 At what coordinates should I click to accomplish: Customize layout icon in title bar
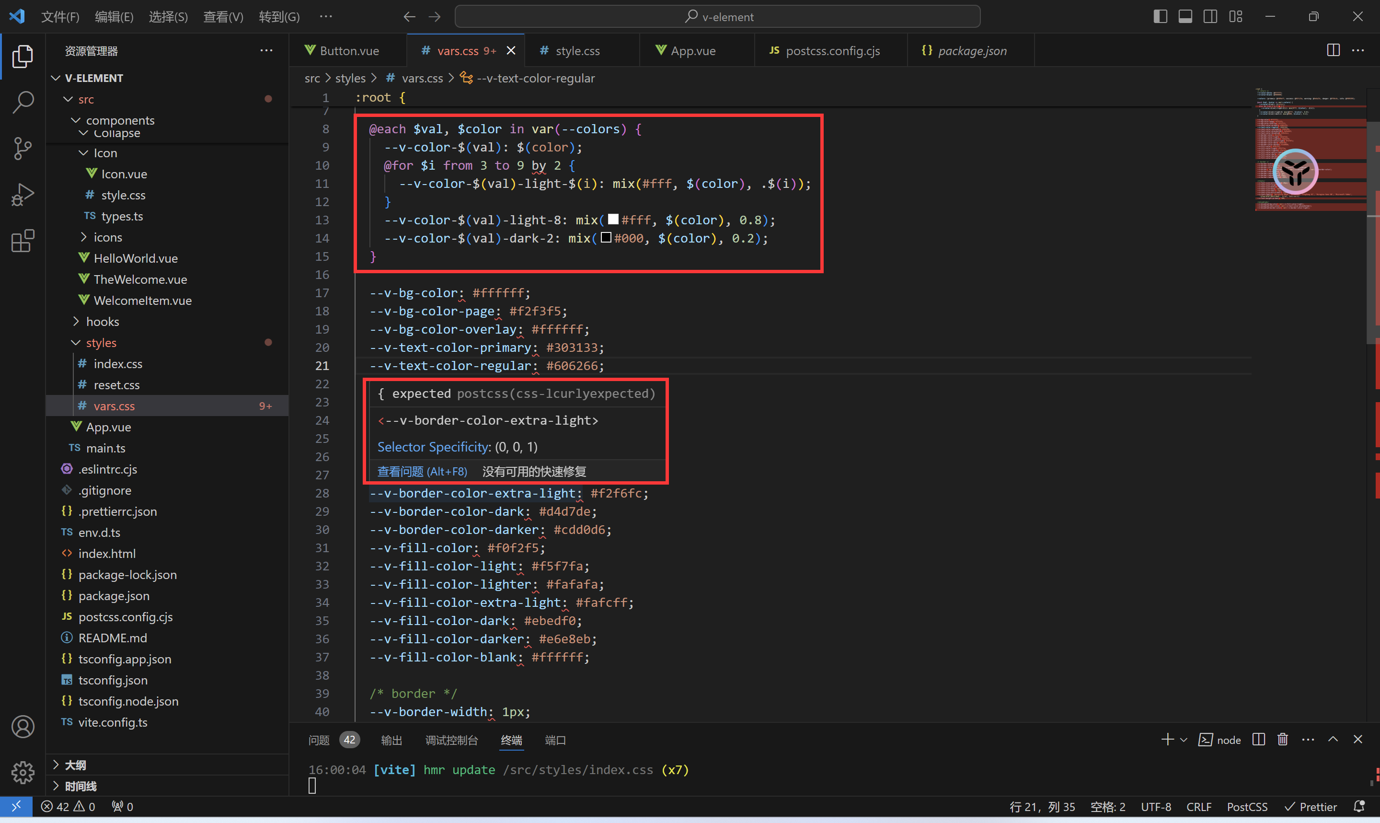[1235, 17]
